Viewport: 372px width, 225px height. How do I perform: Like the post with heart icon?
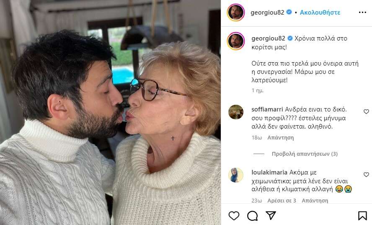coord(234,215)
